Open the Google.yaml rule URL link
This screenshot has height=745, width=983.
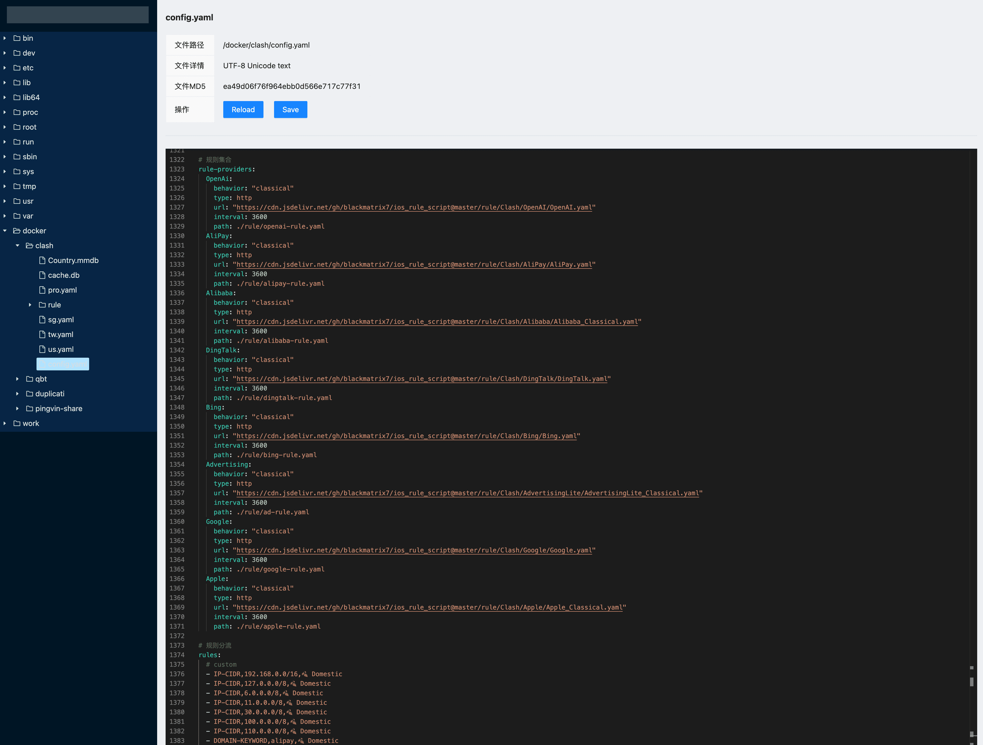tap(414, 550)
